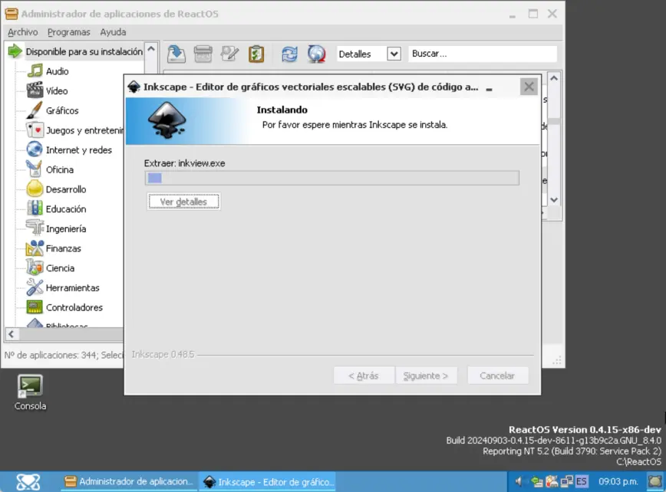Click the Finanzas icon in the category tree

(35, 248)
